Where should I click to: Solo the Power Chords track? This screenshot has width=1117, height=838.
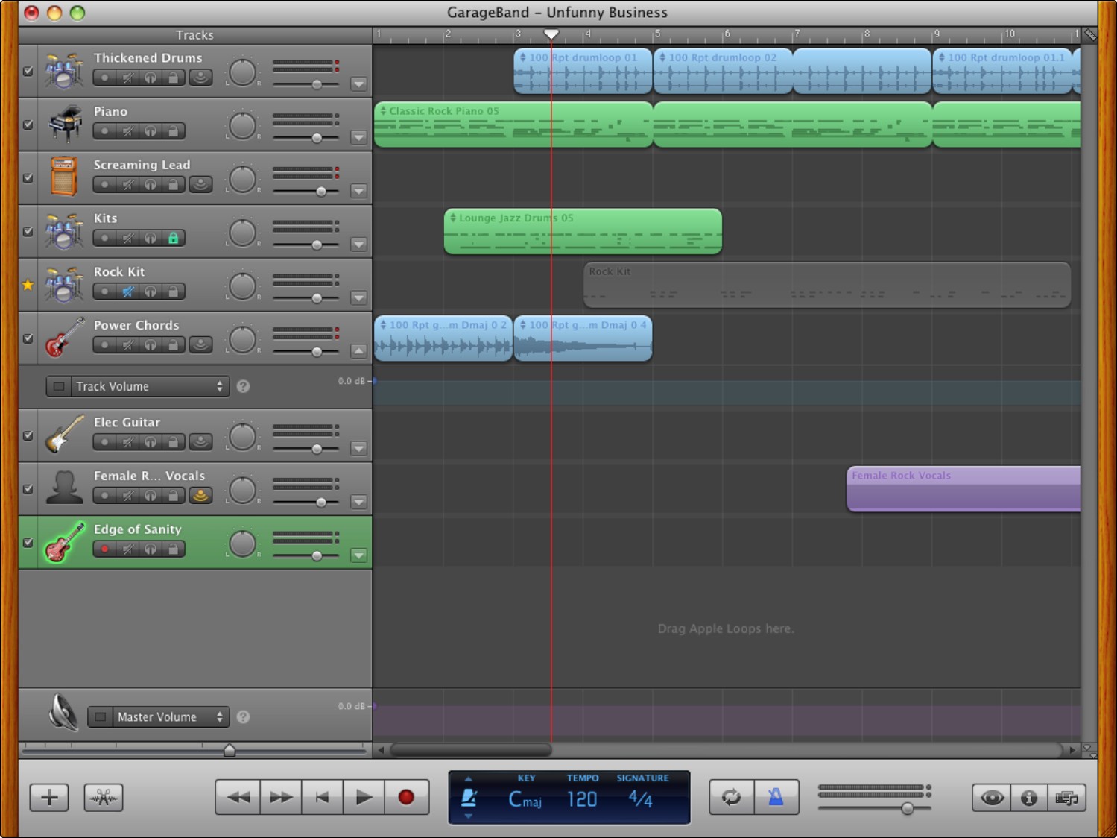tap(151, 345)
